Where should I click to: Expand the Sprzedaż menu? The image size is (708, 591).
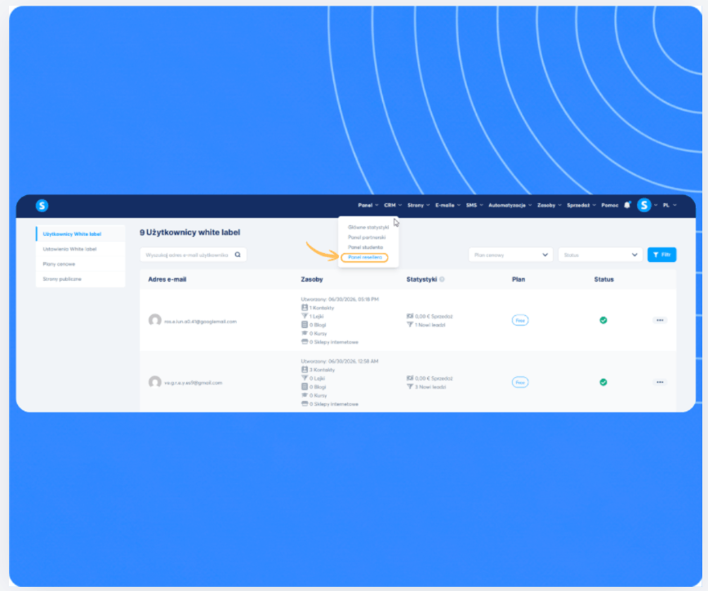click(x=581, y=205)
